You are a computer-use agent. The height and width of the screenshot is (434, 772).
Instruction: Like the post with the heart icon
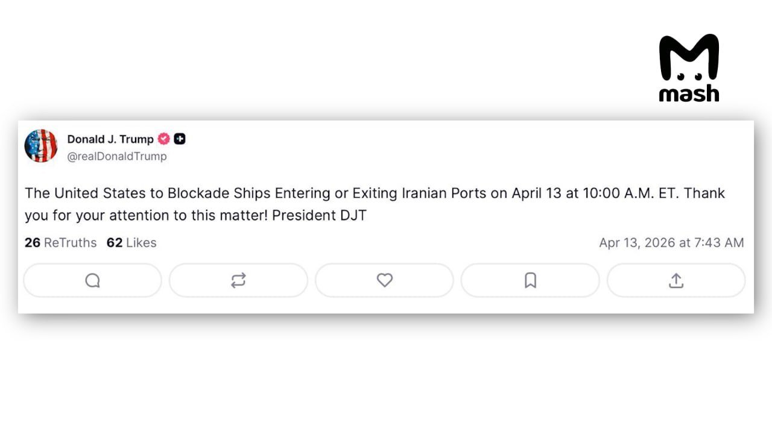(384, 280)
